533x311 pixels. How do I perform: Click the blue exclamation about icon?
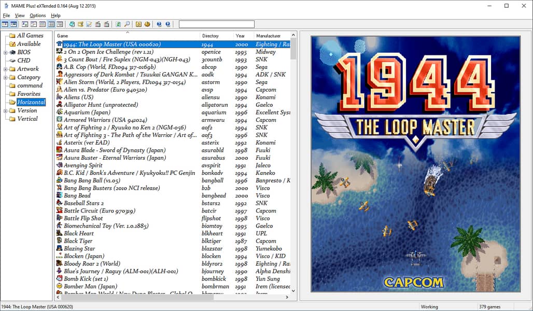pos(167,24)
